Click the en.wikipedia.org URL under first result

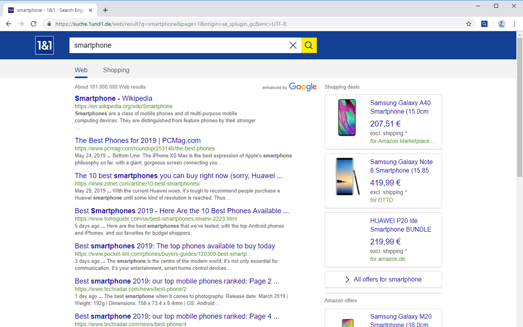point(124,106)
